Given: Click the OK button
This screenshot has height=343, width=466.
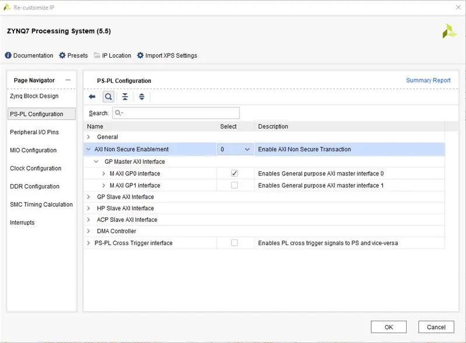Looking at the screenshot, I should [389, 327].
